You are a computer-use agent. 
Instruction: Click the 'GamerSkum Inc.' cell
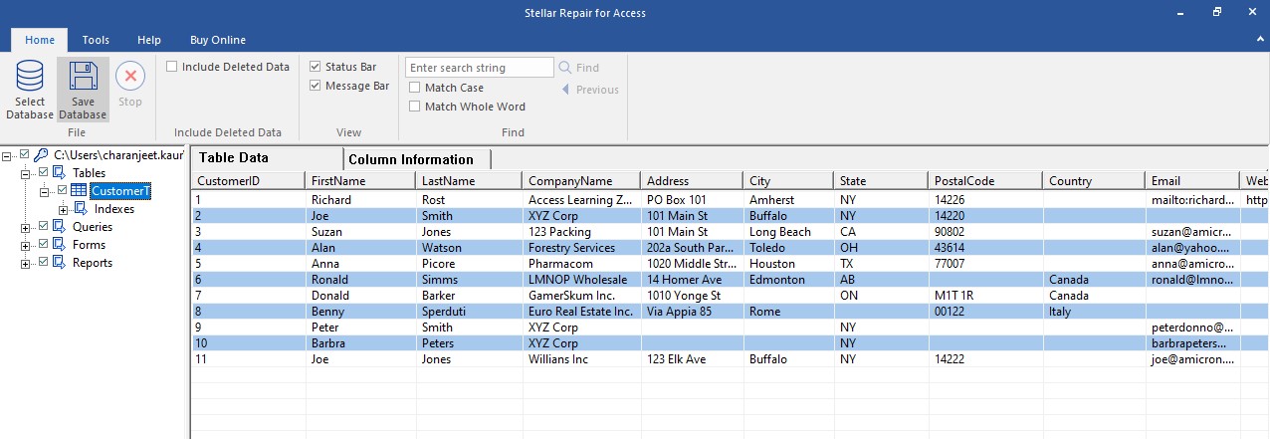click(x=581, y=296)
